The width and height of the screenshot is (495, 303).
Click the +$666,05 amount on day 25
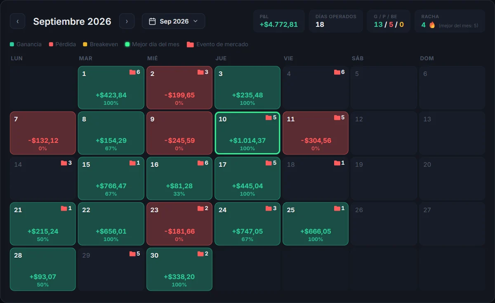tap(316, 232)
